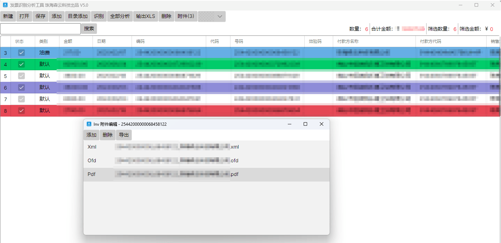Select the Xml attachment row
The height and width of the screenshot is (243, 501).
coord(207,147)
